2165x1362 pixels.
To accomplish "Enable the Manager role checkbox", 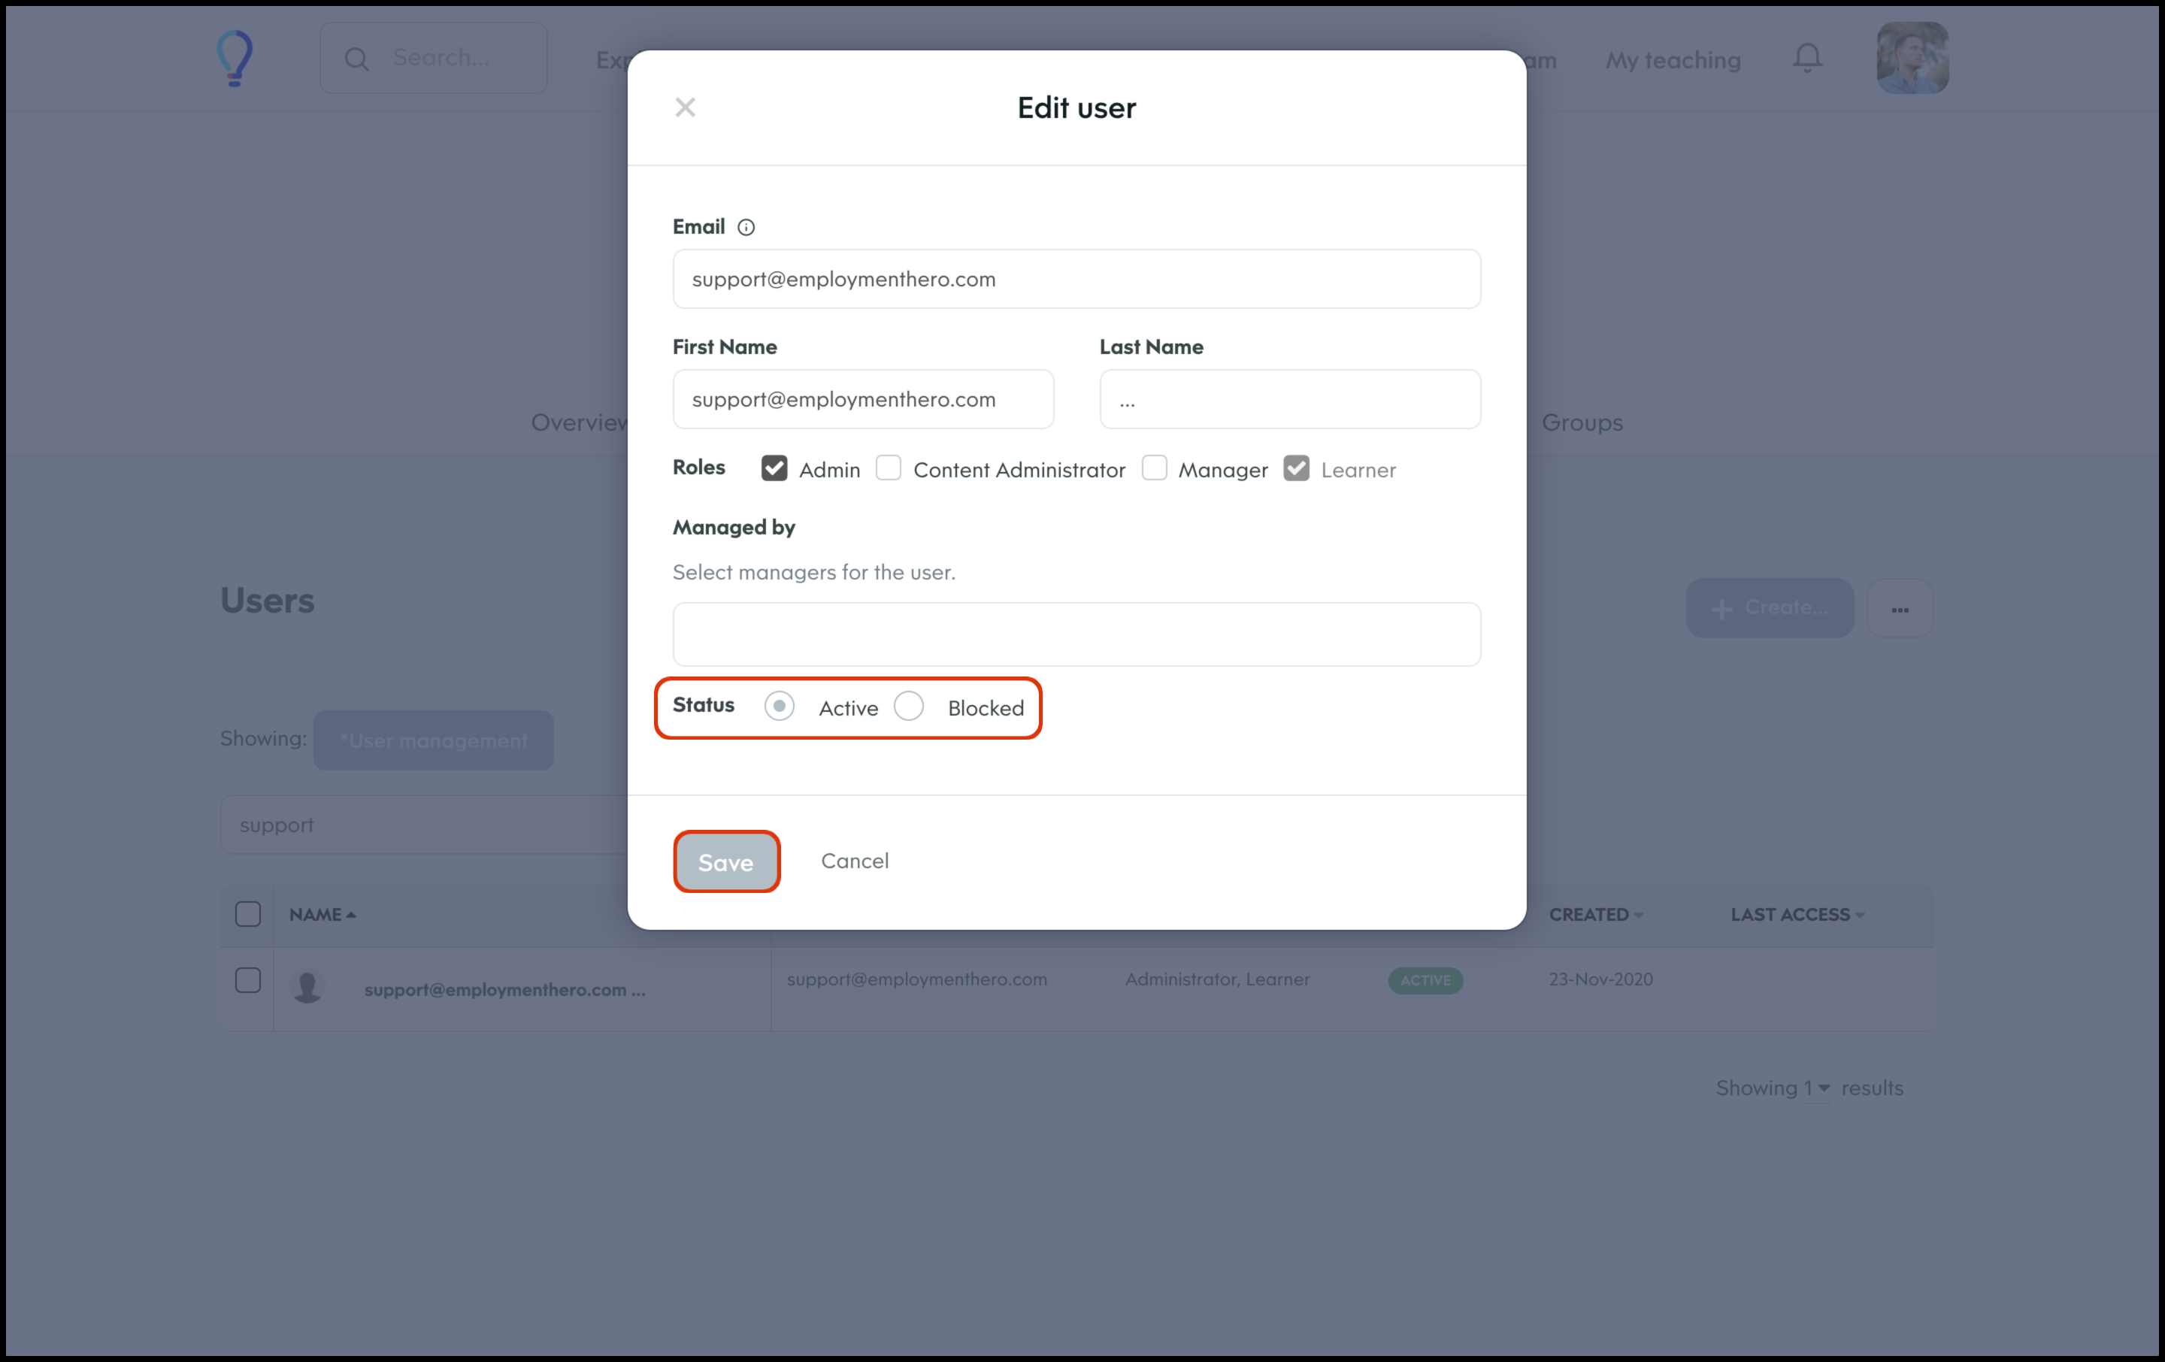I will point(1153,468).
